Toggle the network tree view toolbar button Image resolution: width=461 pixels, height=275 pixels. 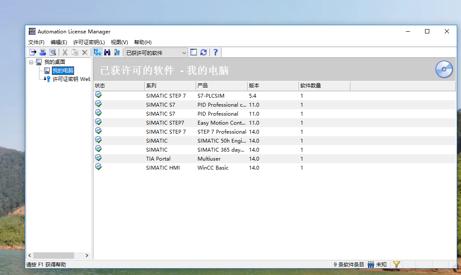coord(97,52)
